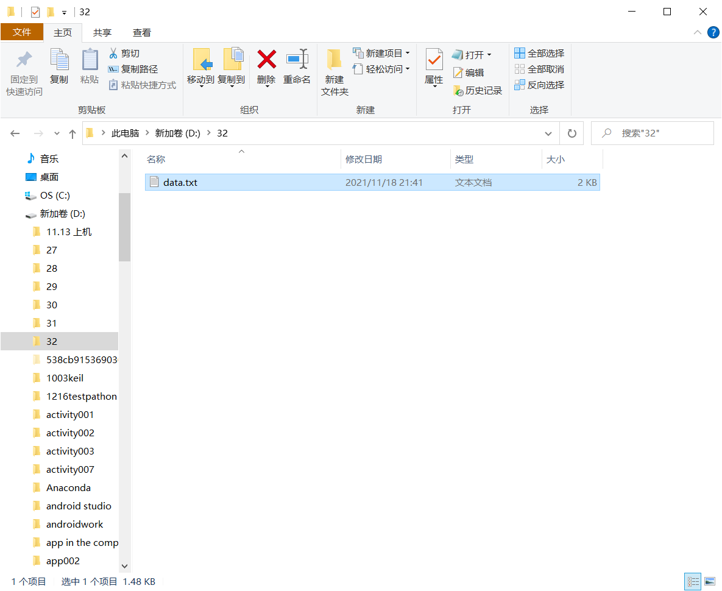This screenshot has height=591, width=722.
Task: Enable details view in status bar
Action: click(x=693, y=581)
